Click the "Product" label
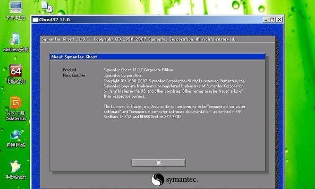This screenshot has width=315, height=189. 69,70
